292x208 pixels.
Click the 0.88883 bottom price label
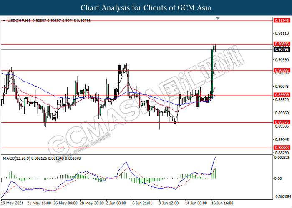pos(280,148)
